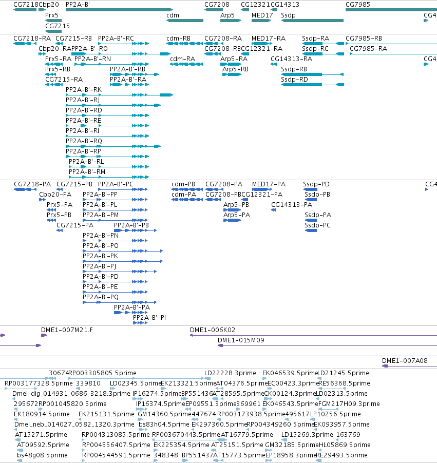Click transcript label PP2A-B'-RJ
Viewport: 437px width, 463px height.
pos(83,100)
